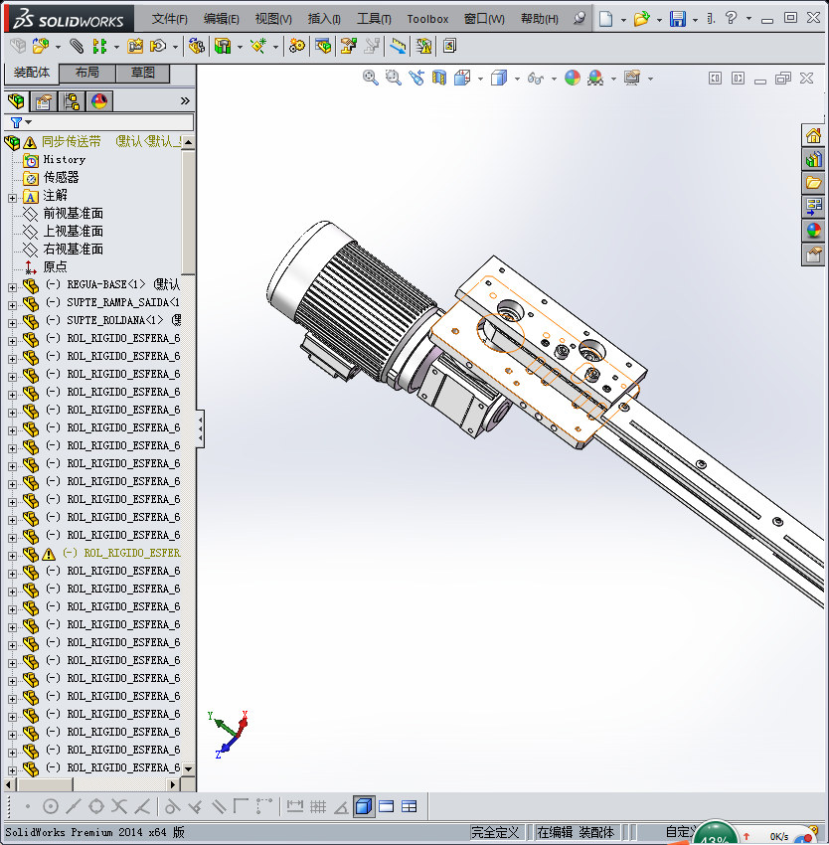
Task: Select the 右视基准面 plane
Action: (x=74, y=249)
